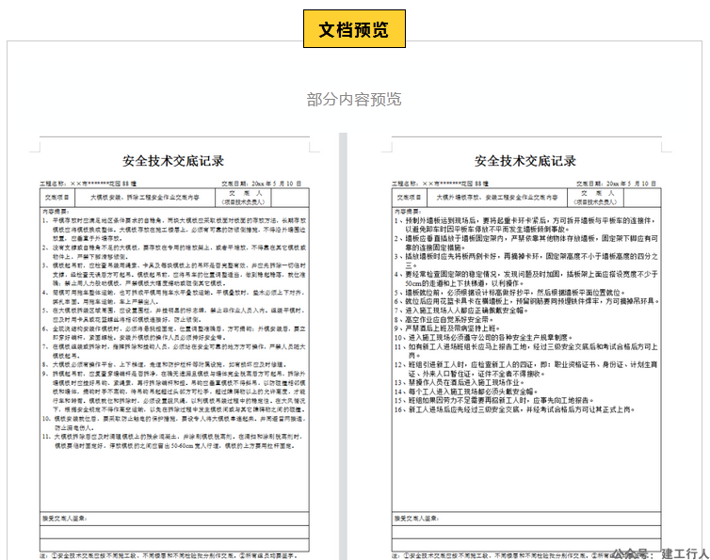
Task: Click line 5、墙板就位前，必须根据设计标高
Action: pos(509,293)
